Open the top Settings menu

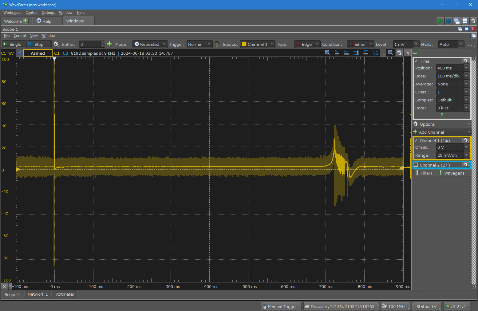pos(48,13)
